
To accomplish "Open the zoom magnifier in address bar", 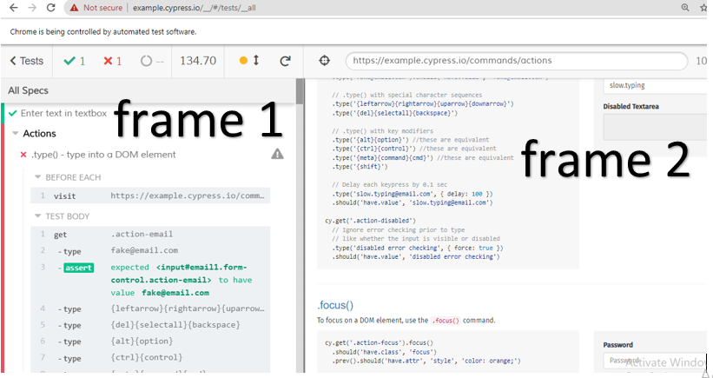I will pos(685,7).
